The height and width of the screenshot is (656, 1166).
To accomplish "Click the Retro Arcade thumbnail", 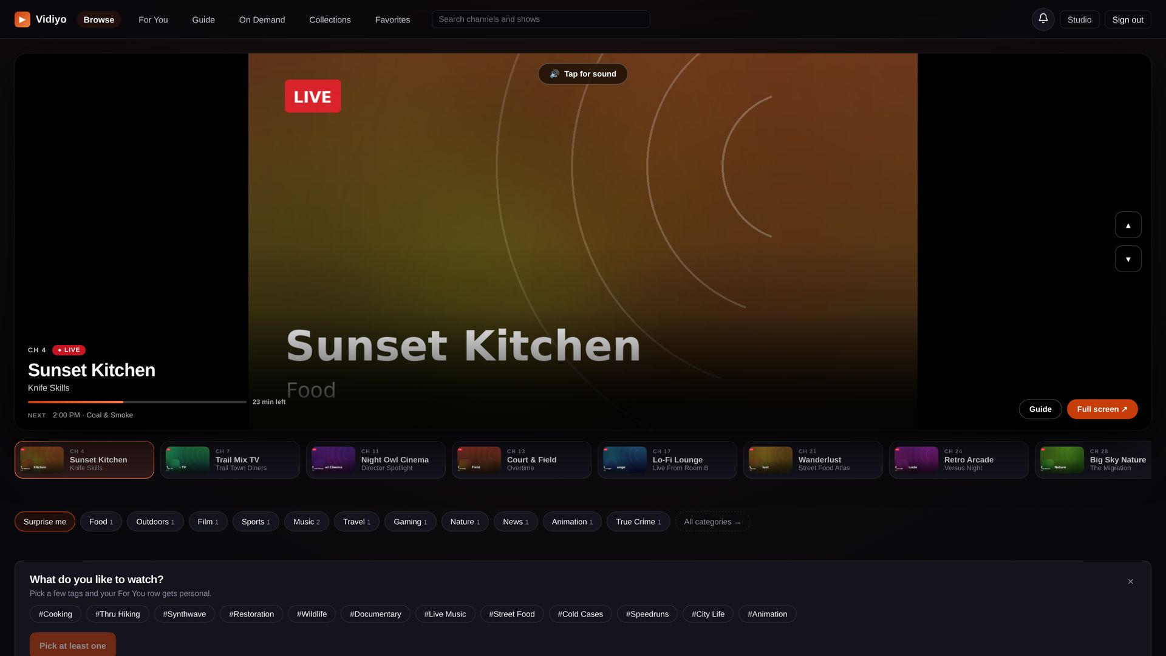I will click(x=916, y=460).
